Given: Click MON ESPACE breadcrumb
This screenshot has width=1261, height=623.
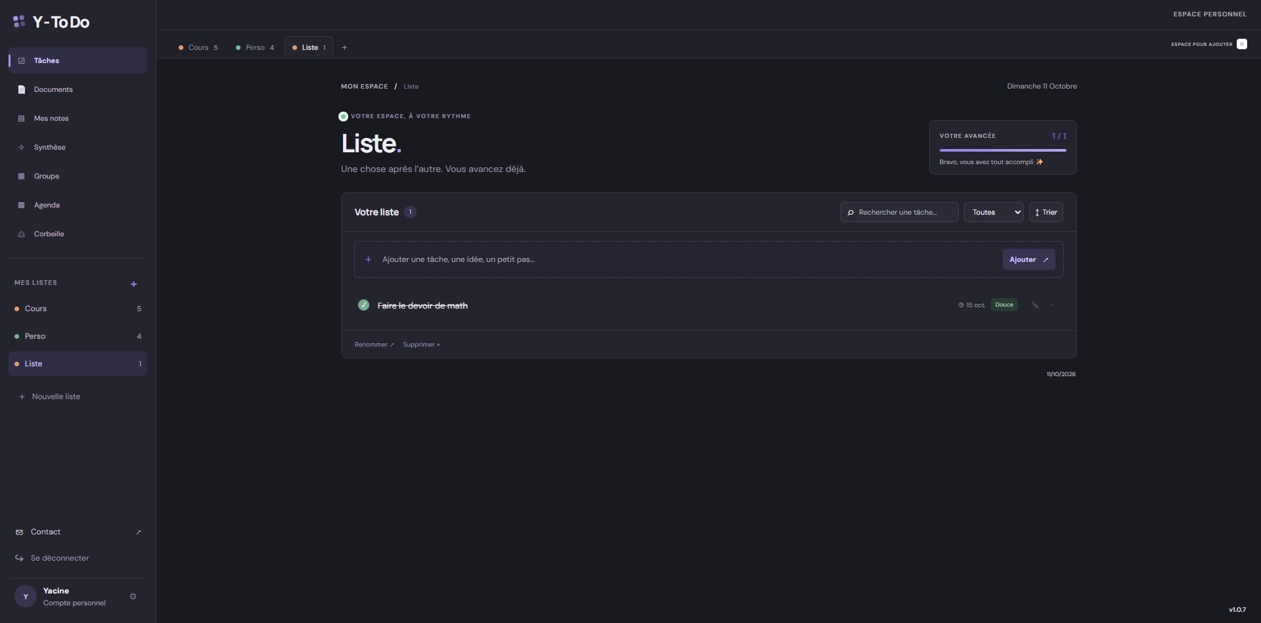Looking at the screenshot, I should click(365, 87).
